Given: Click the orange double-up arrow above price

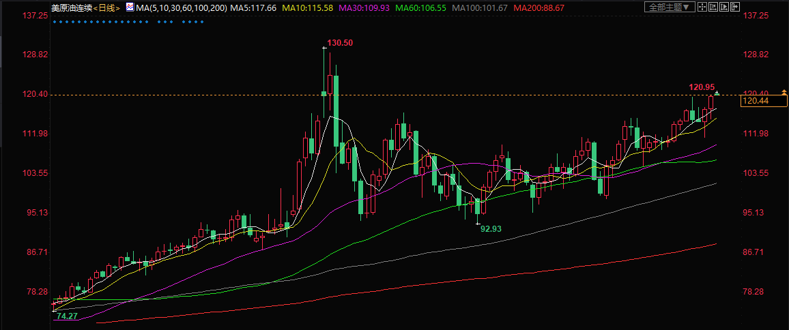Looking at the screenshot, I should (x=784, y=92).
